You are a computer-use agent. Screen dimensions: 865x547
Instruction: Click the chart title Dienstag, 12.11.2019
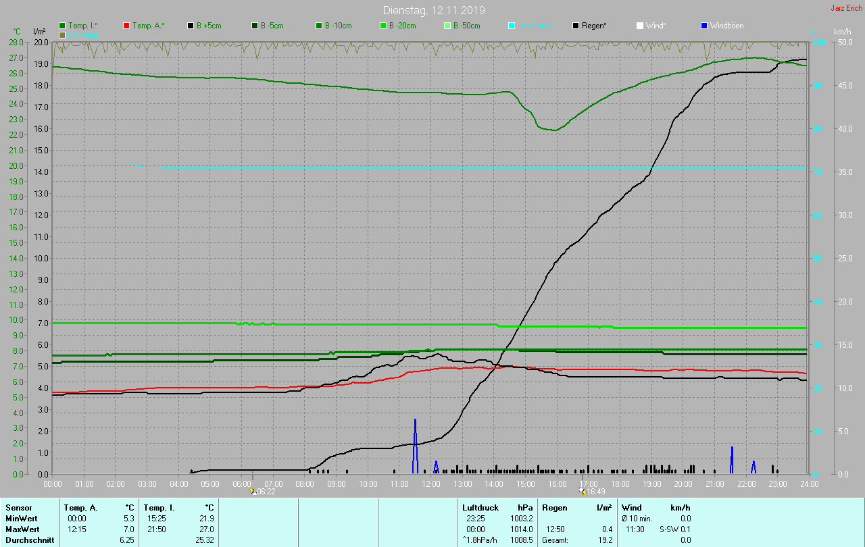(434, 10)
